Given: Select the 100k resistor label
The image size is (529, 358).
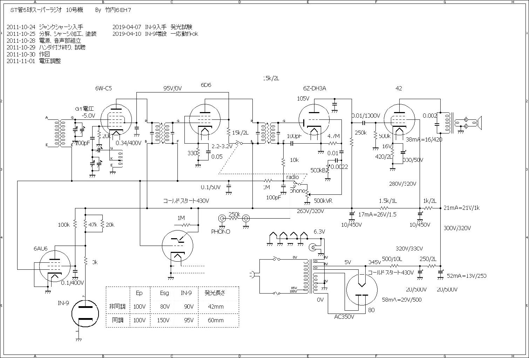Looking at the screenshot, I should tap(64, 225).
